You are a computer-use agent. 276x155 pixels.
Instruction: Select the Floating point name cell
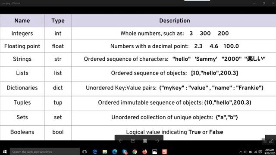(22, 46)
